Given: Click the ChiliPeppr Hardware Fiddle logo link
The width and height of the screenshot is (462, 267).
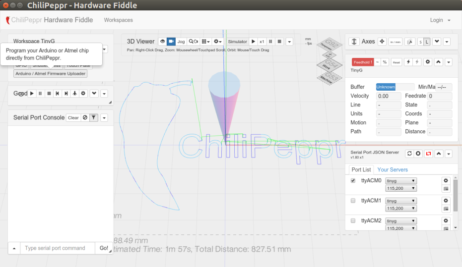Looking at the screenshot, I should click(x=50, y=20).
